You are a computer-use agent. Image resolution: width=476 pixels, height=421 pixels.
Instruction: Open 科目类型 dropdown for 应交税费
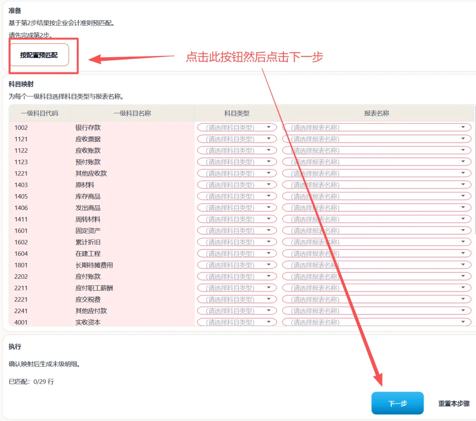click(237, 299)
